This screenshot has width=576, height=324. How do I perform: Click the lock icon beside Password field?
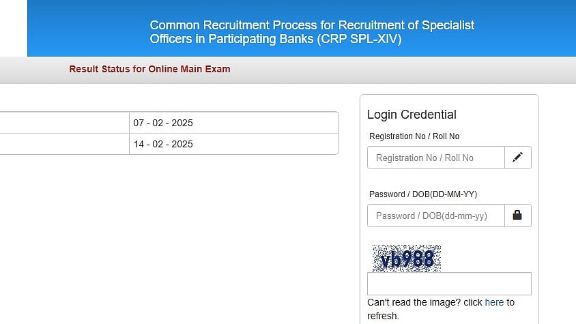pos(517,216)
